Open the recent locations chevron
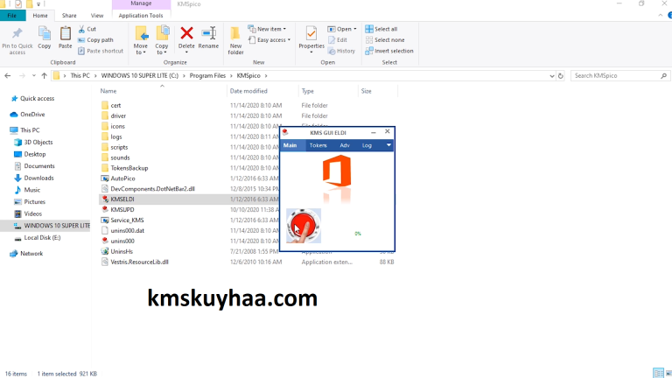672x378 pixels. [x=34, y=75]
